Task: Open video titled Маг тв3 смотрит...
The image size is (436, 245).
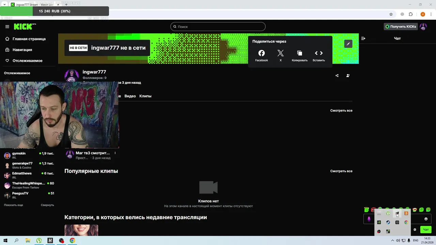Action: click(x=93, y=153)
